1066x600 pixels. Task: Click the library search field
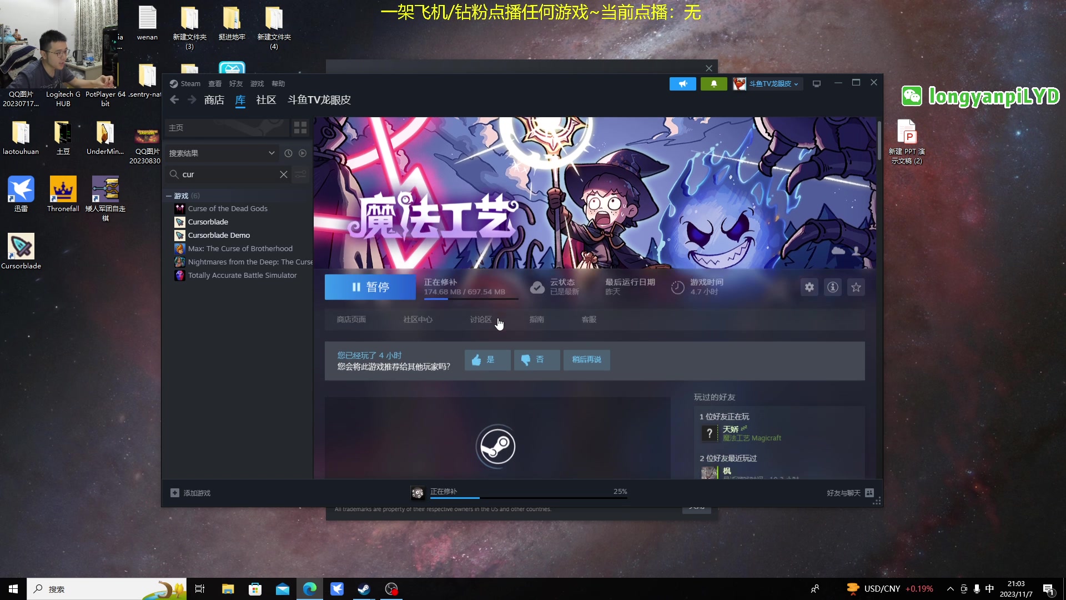(228, 174)
